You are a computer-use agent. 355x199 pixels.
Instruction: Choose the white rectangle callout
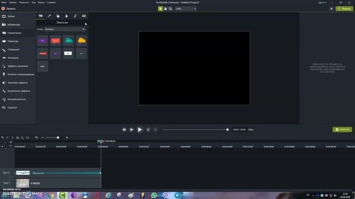click(x=68, y=54)
